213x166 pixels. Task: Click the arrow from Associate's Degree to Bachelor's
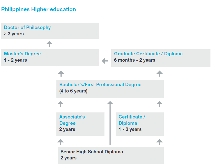[x=60, y=104]
